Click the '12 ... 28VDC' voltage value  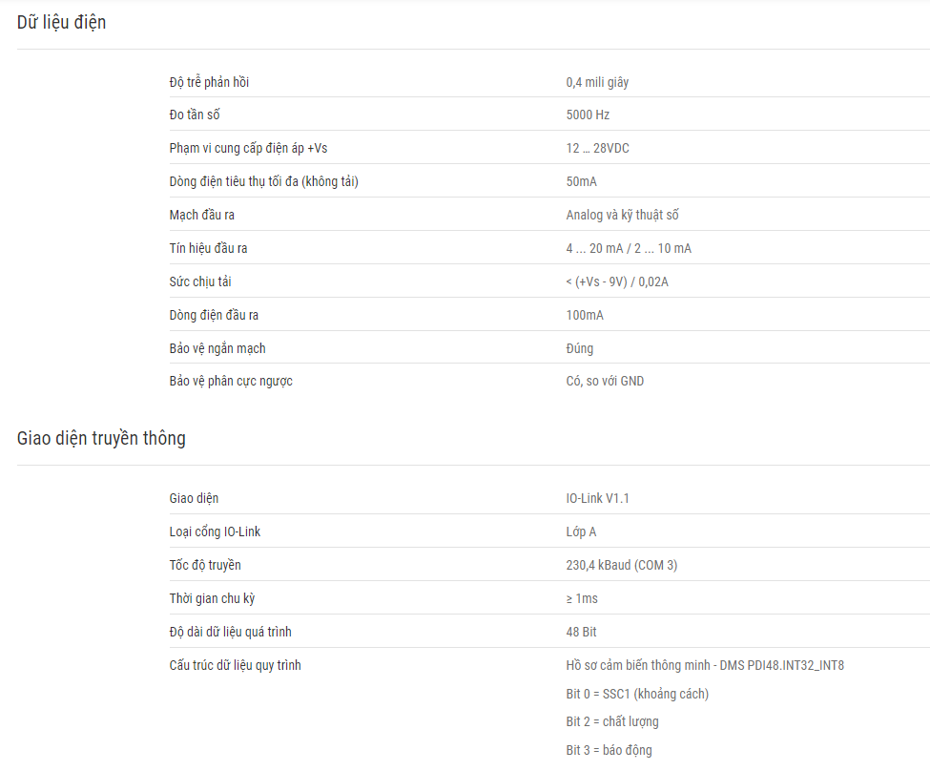[x=597, y=149]
